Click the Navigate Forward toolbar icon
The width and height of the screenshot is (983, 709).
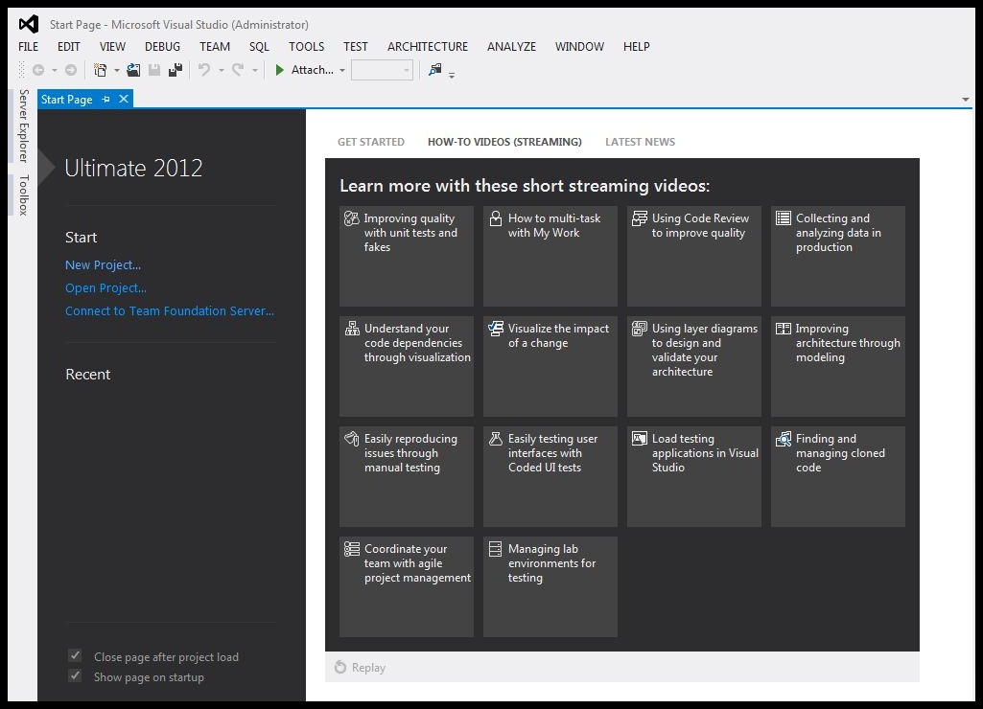click(70, 69)
